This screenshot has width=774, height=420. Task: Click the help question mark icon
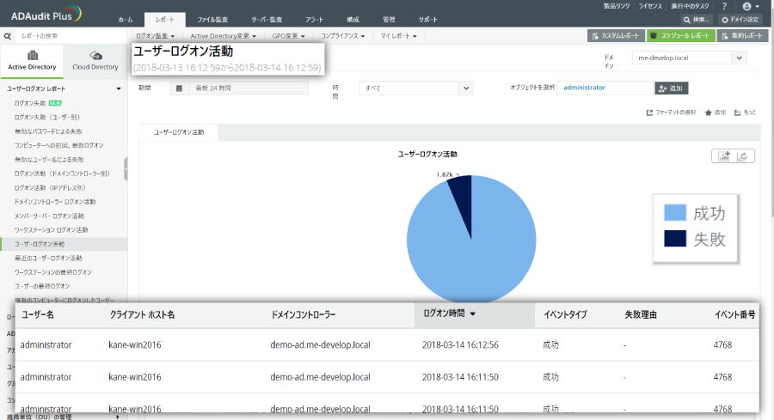pyautogui.click(x=724, y=6)
